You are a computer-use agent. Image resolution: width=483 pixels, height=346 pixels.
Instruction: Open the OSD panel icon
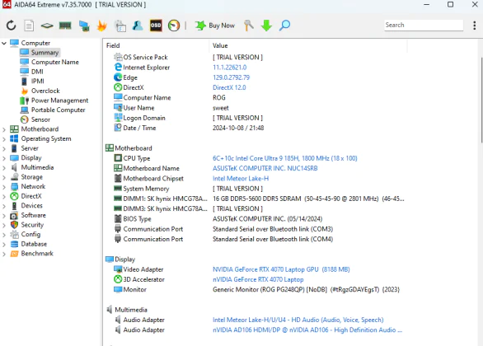click(156, 26)
